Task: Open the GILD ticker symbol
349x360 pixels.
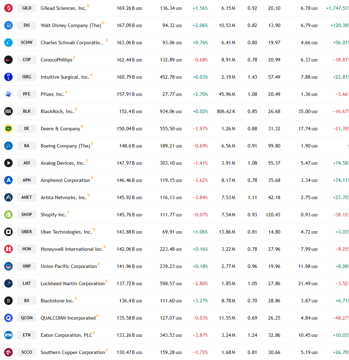Action: tap(27, 8)
